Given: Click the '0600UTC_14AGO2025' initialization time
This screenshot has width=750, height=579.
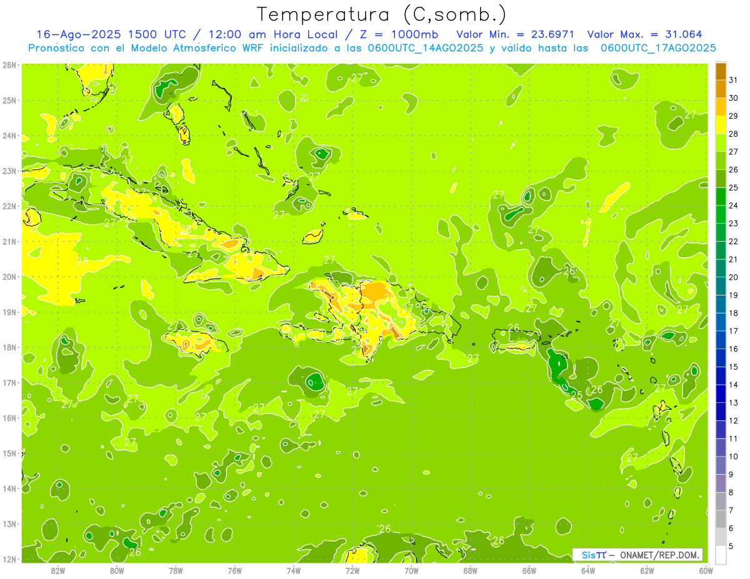Looking at the screenshot, I should 426,48.
